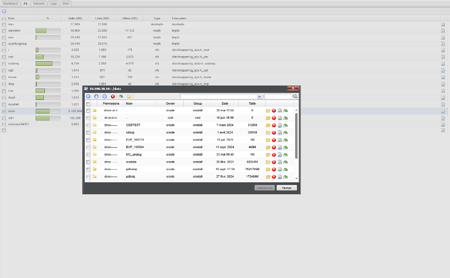Switch to the Network tab
The width and height of the screenshot is (450, 278).
point(39,3)
